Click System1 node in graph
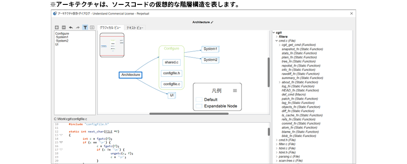 (211, 49)
